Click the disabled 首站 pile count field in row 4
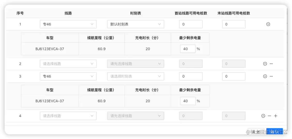The height and width of the screenshot is (139, 292). click(191, 116)
